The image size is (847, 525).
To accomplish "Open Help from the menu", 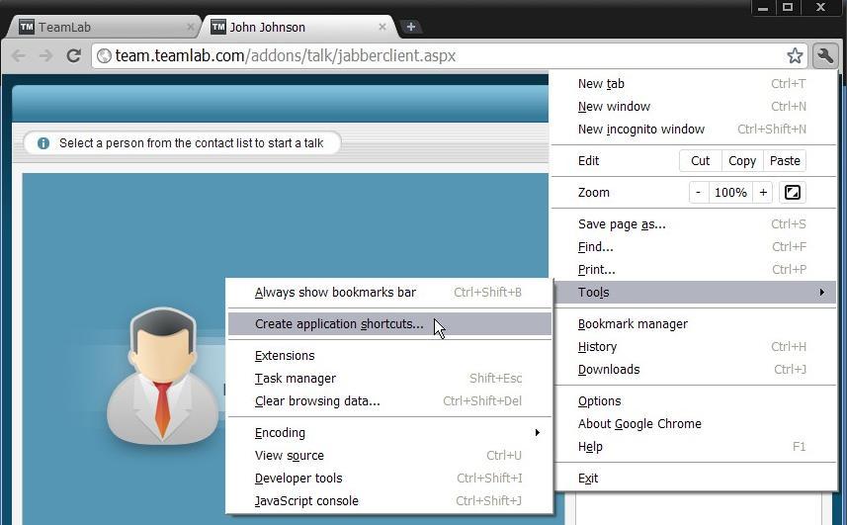I will (693, 447).
